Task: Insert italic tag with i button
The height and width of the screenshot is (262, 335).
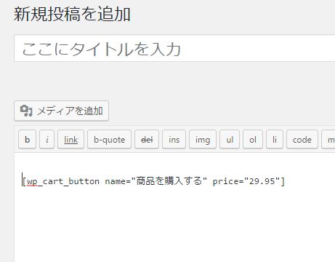Action: pos(47,139)
